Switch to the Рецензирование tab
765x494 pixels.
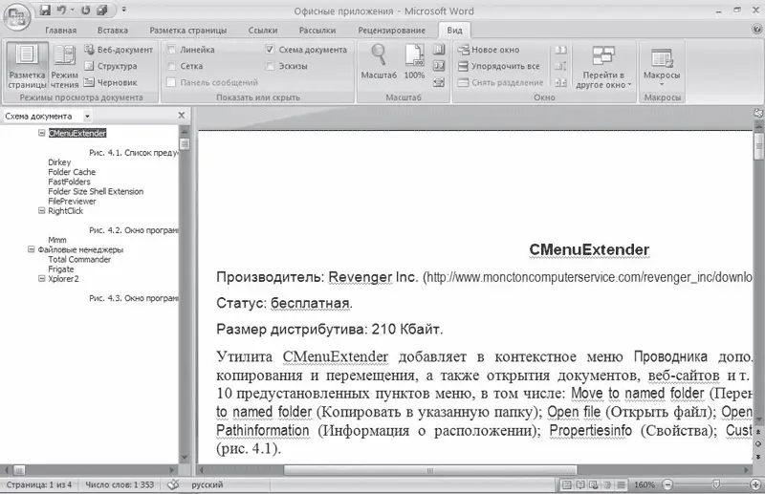[x=391, y=31]
